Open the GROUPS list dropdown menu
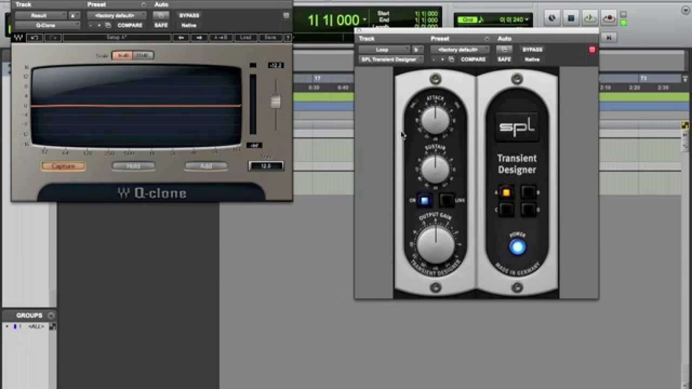The height and width of the screenshot is (389, 692). pos(51,316)
